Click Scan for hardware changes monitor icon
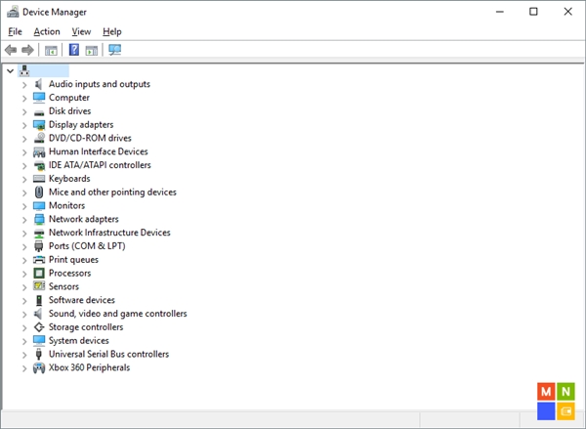This screenshot has height=429, width=586. click(115, 50)
